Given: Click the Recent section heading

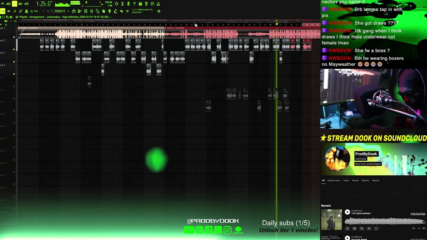Looking at the screenshot, I should coord(326,206).
